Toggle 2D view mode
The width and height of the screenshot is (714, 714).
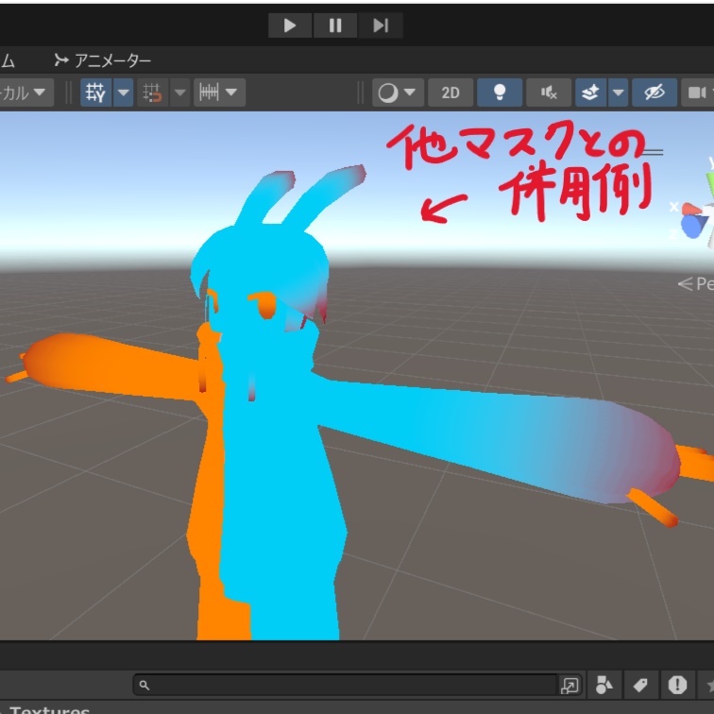pyautogui.click(x=450, y=93)
